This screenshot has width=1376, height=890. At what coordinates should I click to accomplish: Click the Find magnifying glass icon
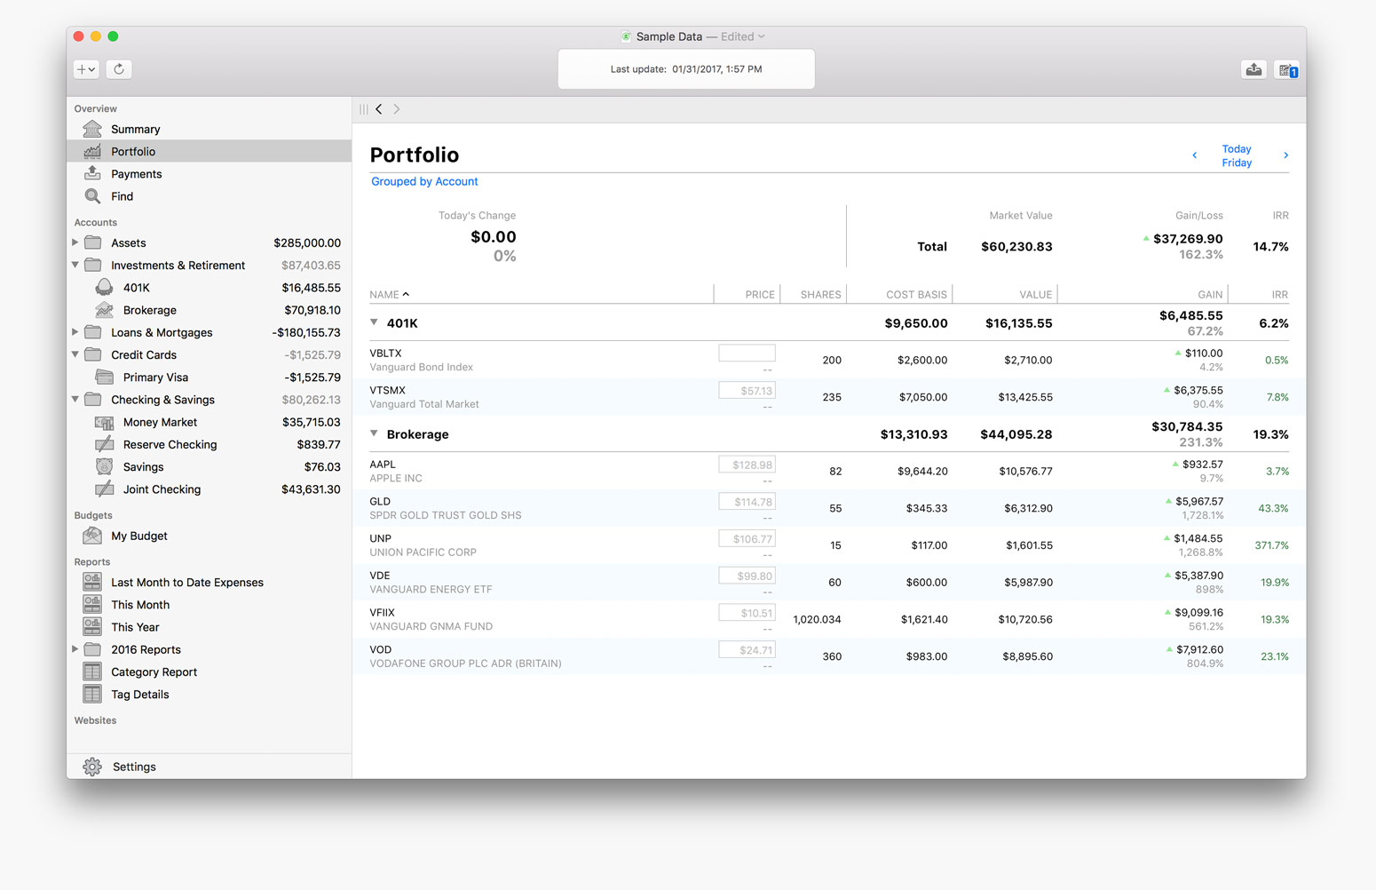[92, 196]
